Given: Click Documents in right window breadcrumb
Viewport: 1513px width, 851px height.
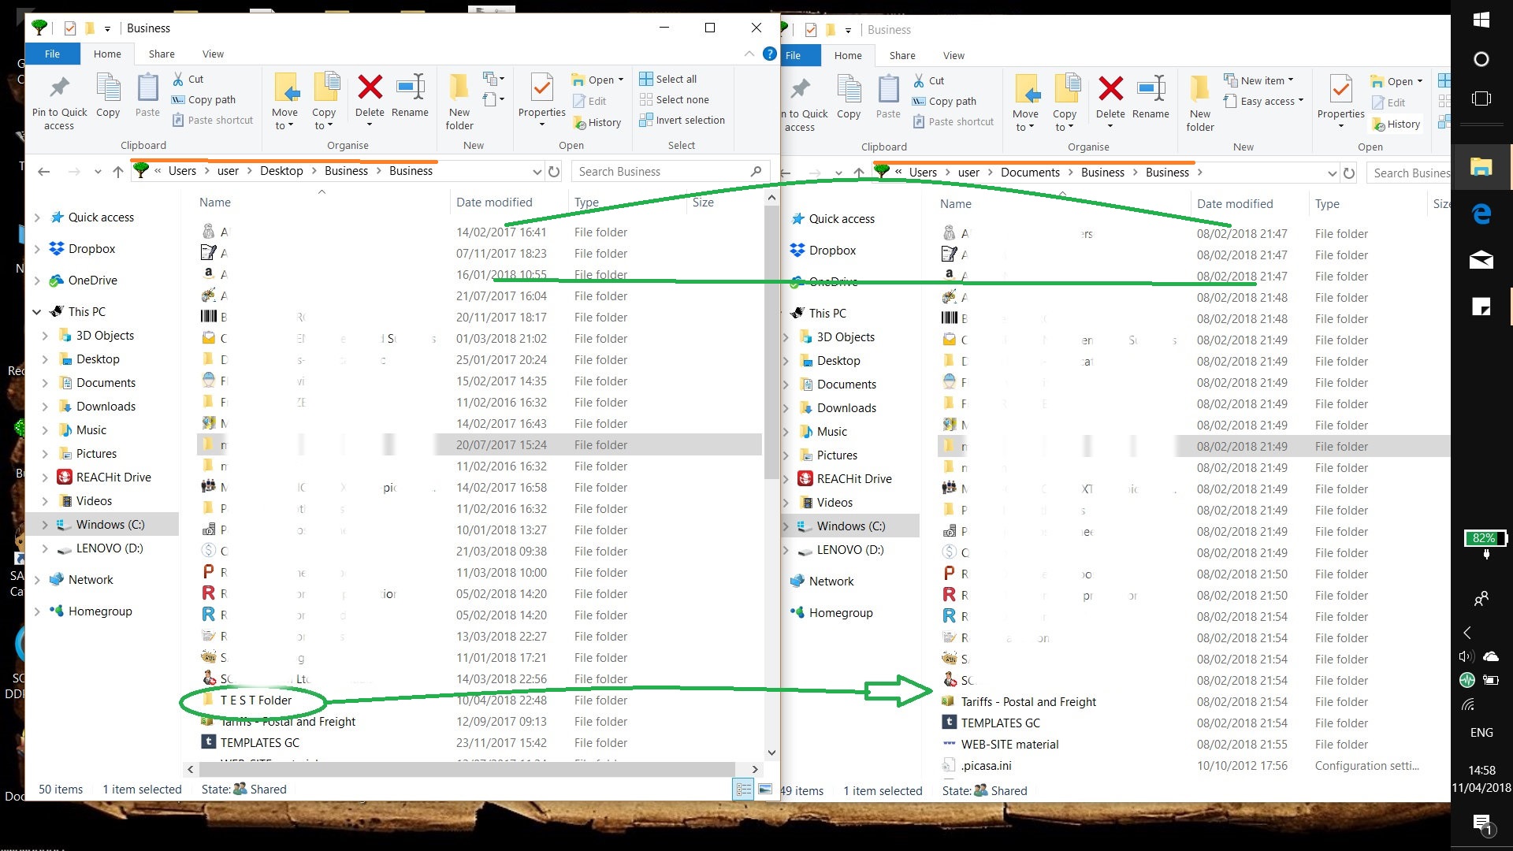Looking at the screenshot, I should pyautogui.click(x=1030, y=173).
